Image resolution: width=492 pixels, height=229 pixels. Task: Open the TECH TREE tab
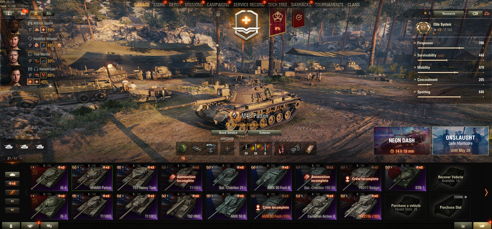pos(279,5)
